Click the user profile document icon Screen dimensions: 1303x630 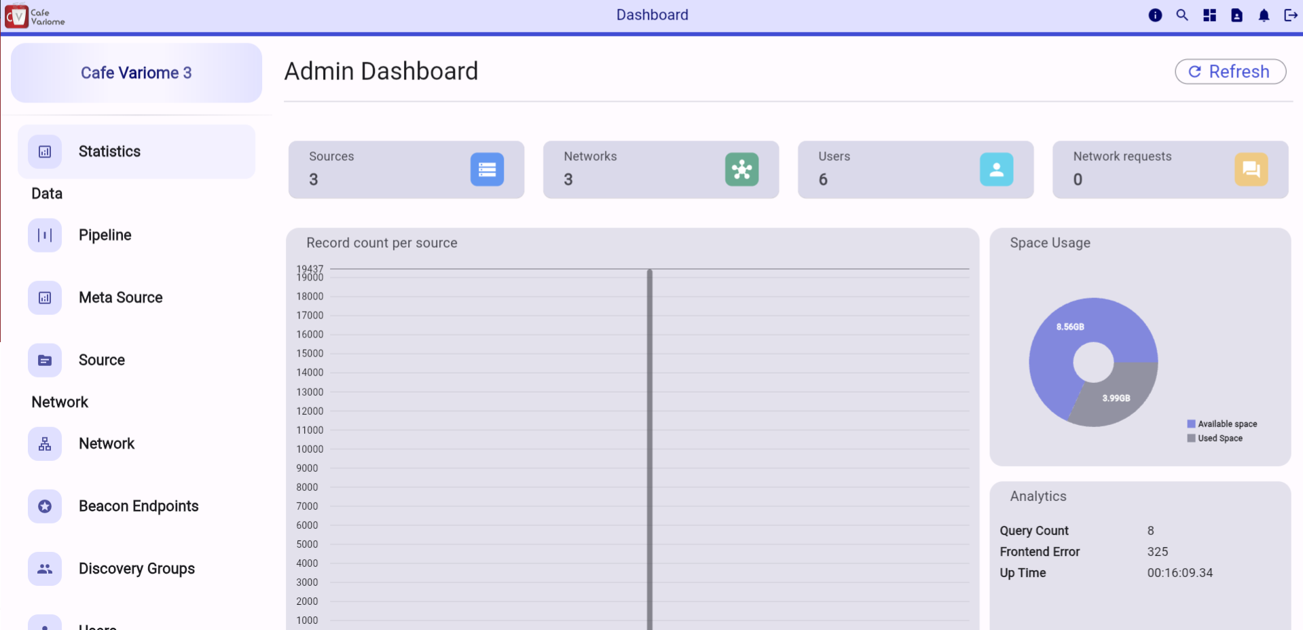(1236, 15)
